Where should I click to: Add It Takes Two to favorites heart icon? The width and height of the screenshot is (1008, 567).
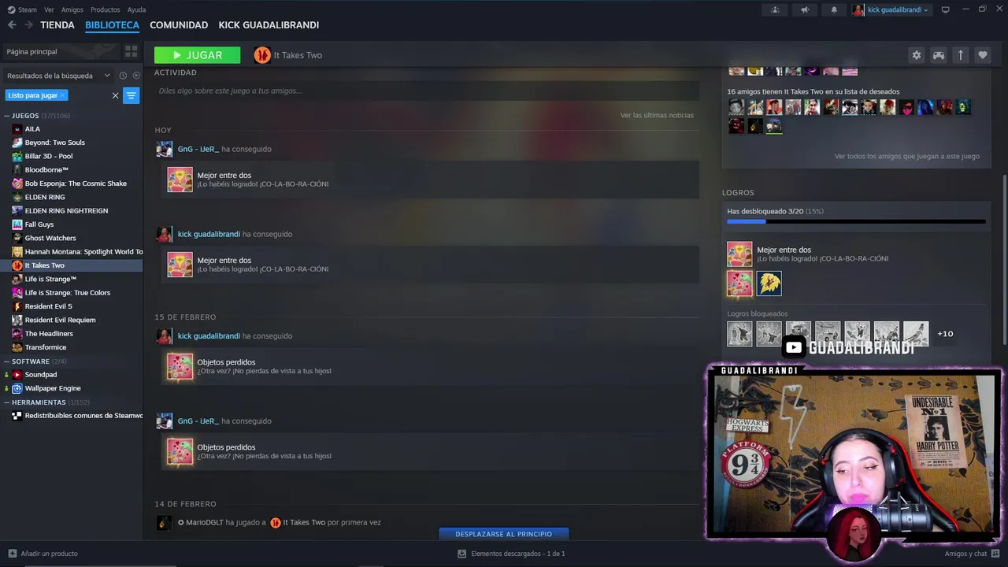982,55
